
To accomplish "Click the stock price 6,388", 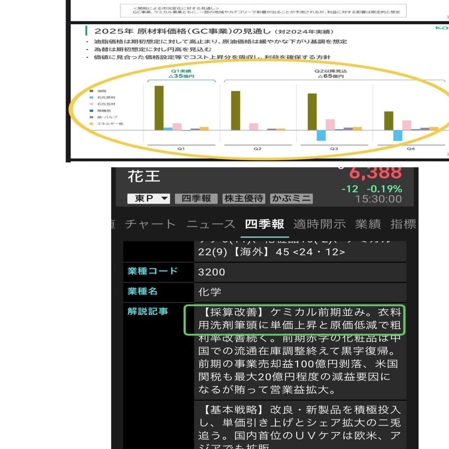I will click(x=375, y=173).
